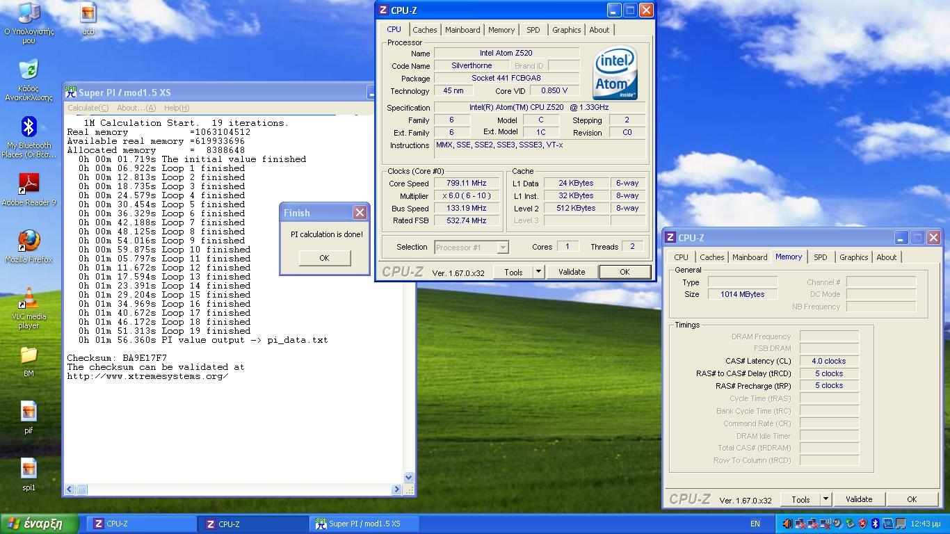Activate Super PI taskbar button

point(364,524)
